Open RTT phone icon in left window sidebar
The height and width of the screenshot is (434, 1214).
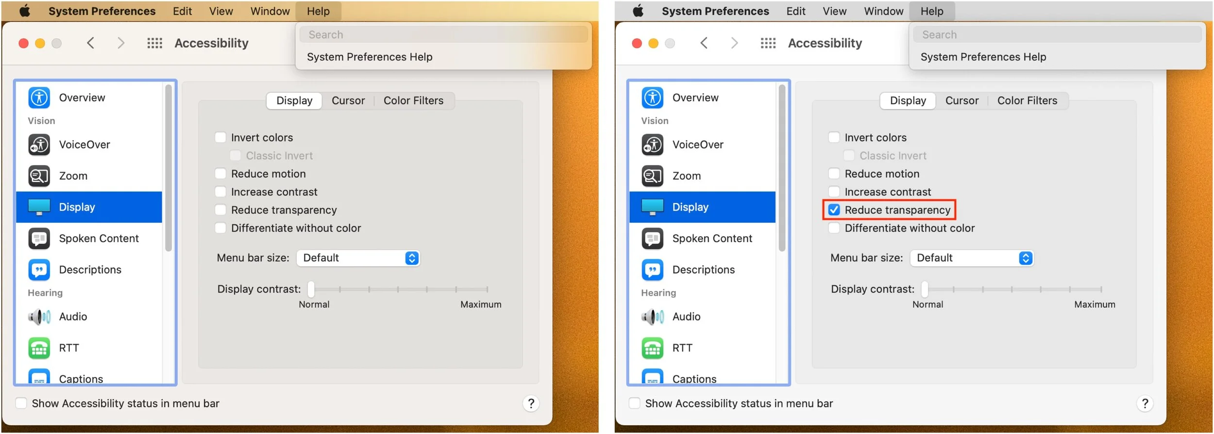[x=39, y=348]
